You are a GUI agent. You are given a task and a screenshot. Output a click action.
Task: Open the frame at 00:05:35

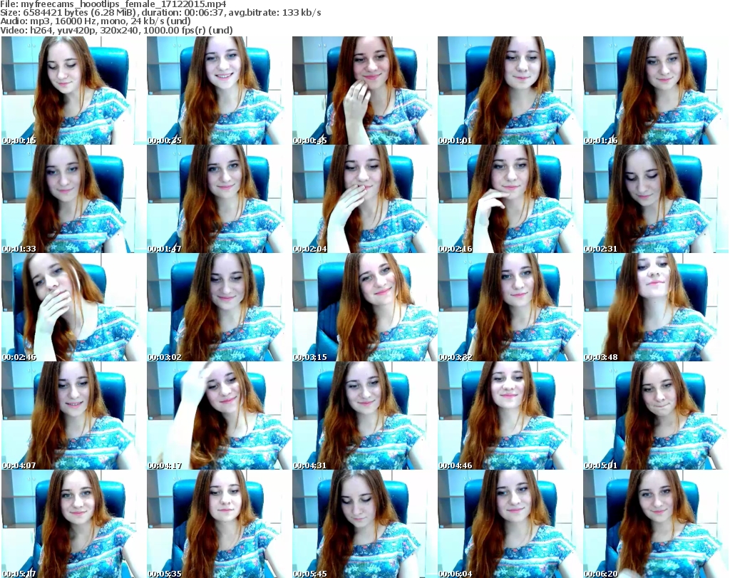pyautogui.click(x=219, y=524)
